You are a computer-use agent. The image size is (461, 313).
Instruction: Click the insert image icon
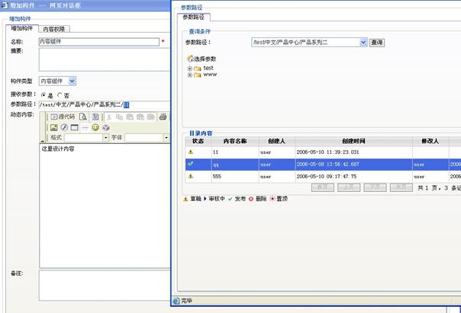click(x=54, y=127)
